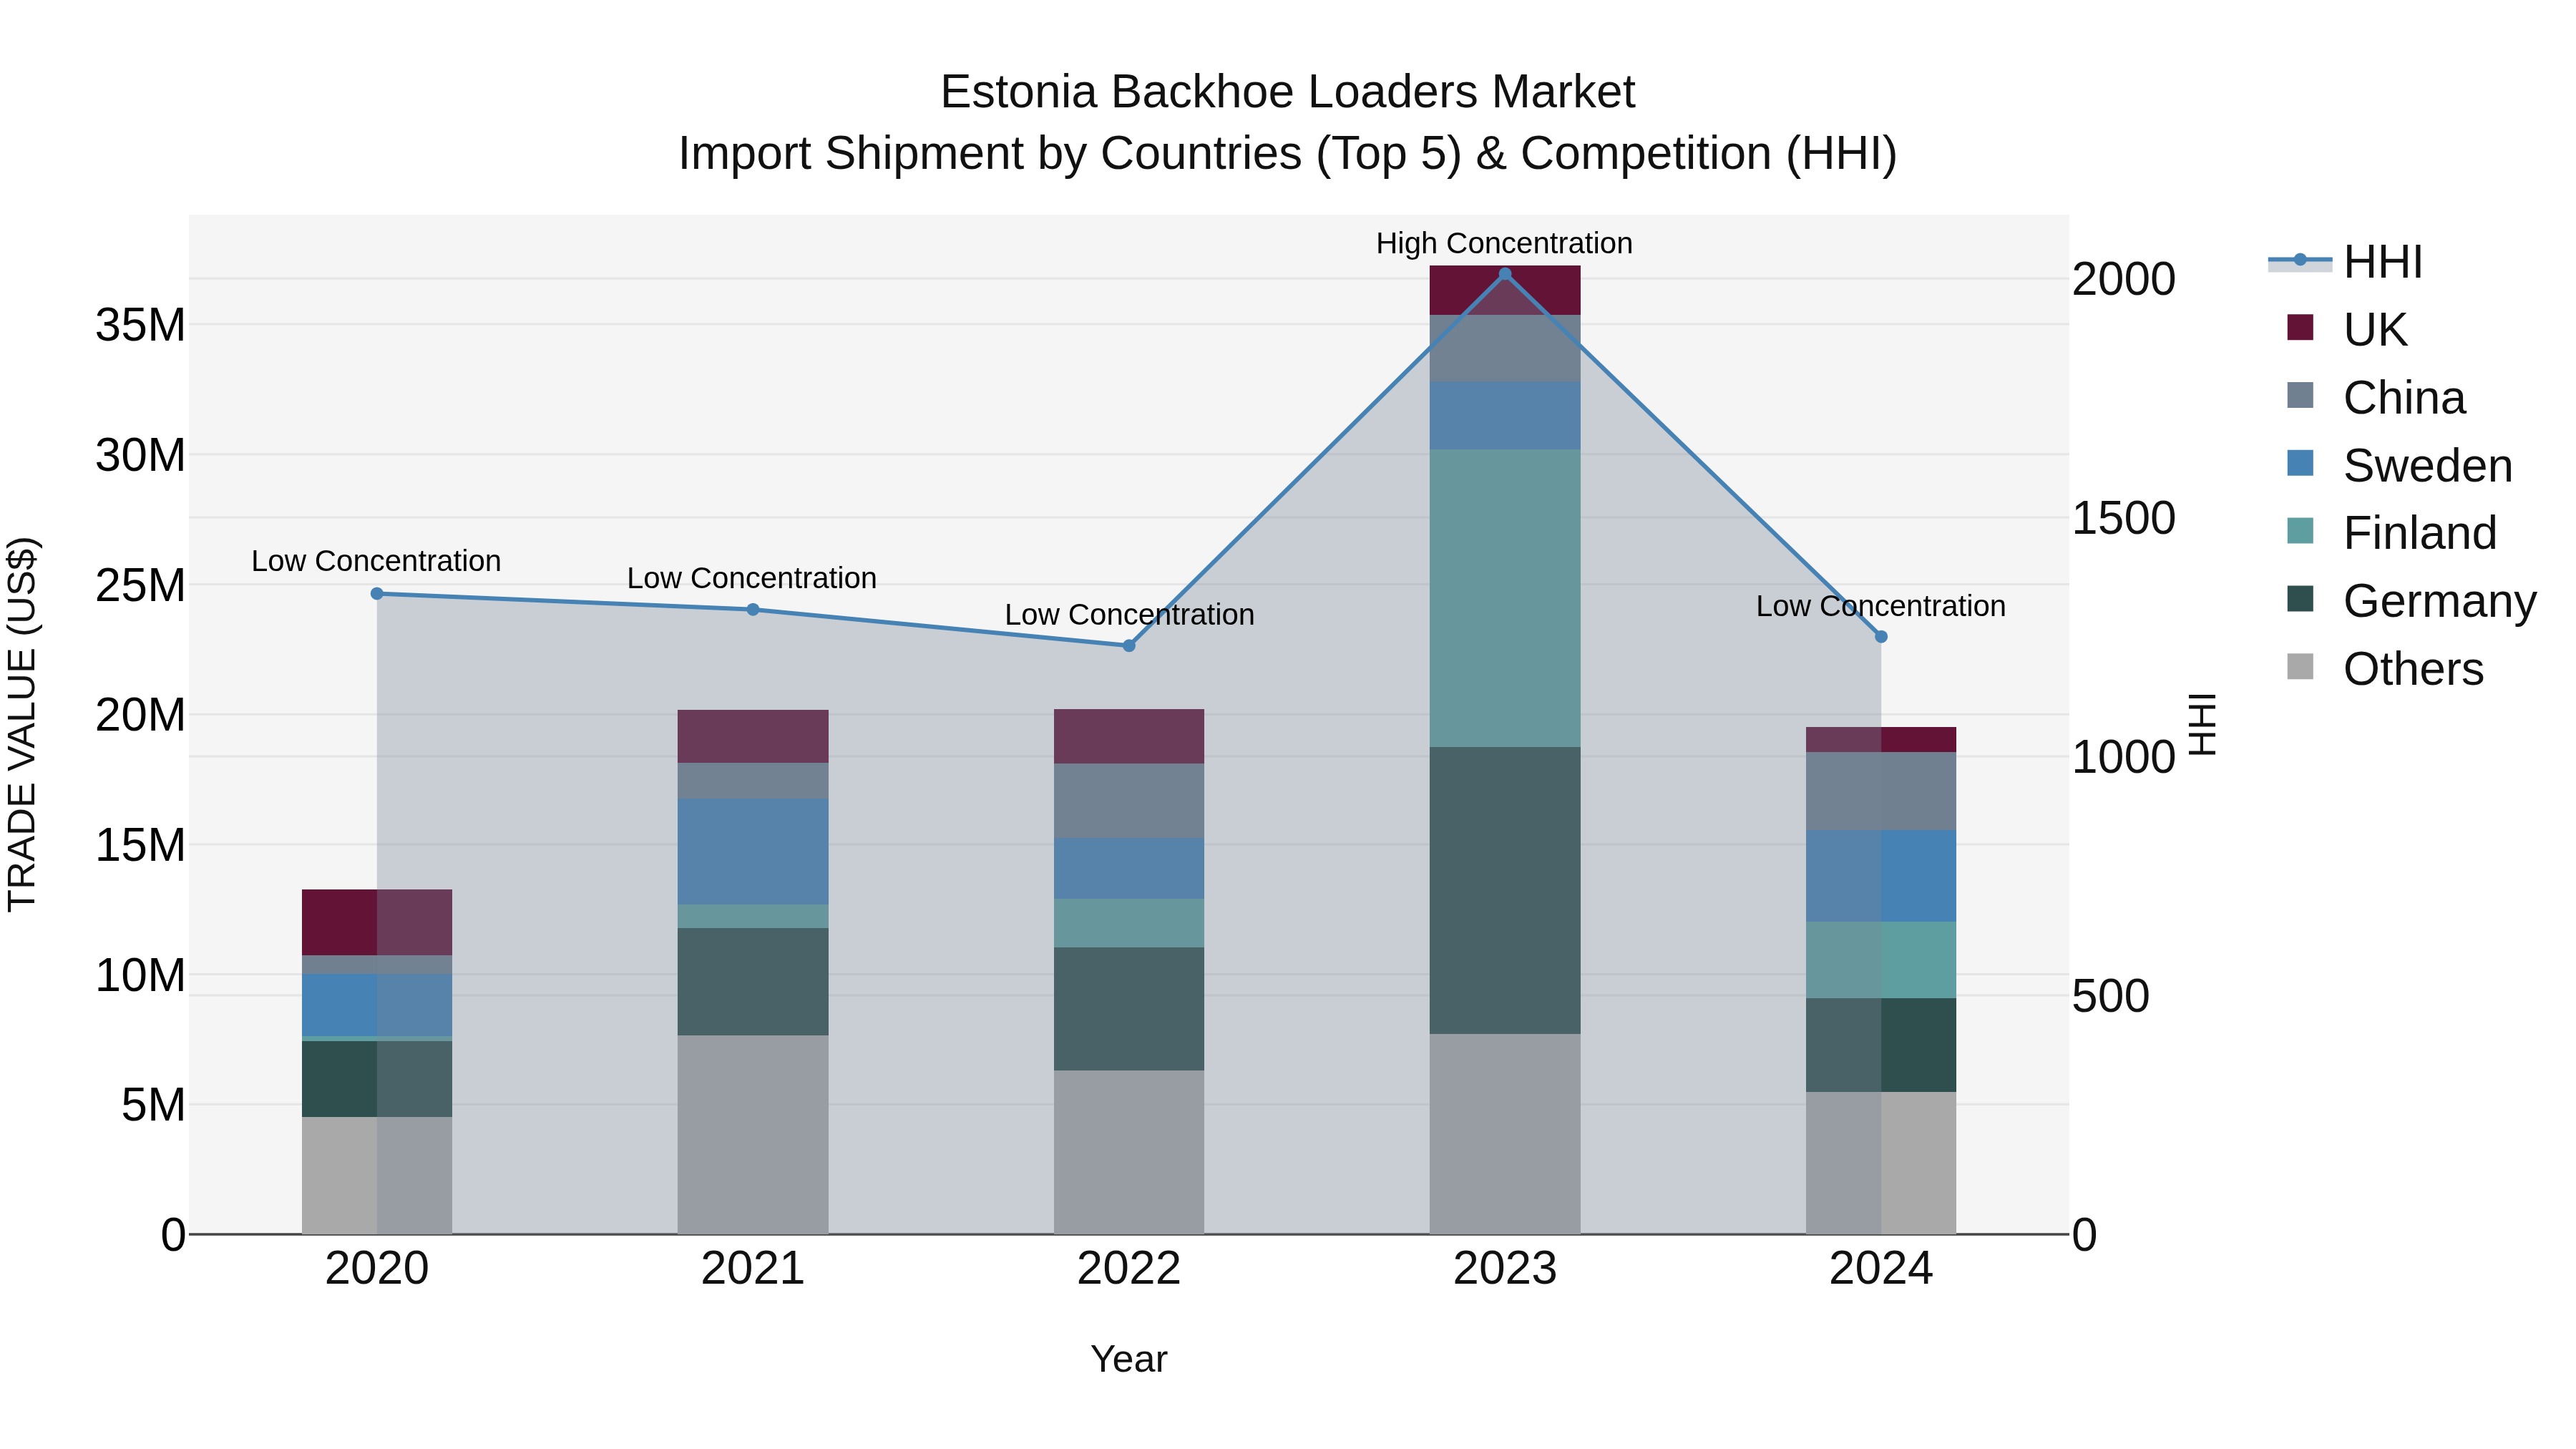This screenshot has height=1449, width=2576.
Task: Click the 2020 x-axis year label
Action: click(x=377, y=1269)
